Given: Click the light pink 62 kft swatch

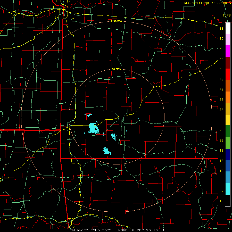Looking at the screenshot, I should click(228, 40).
